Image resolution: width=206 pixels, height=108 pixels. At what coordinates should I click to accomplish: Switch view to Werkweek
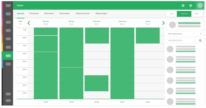point(184,14)
